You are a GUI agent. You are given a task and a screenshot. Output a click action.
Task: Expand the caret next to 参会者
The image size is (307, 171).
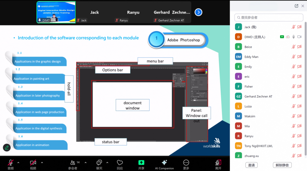pos(86,162)
